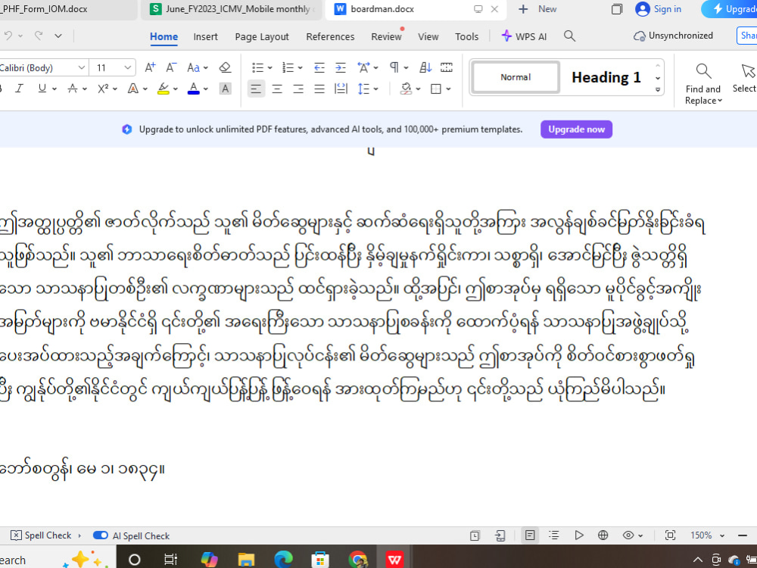
Task: Open Sort tool
Action: click(x=425, y=67)
